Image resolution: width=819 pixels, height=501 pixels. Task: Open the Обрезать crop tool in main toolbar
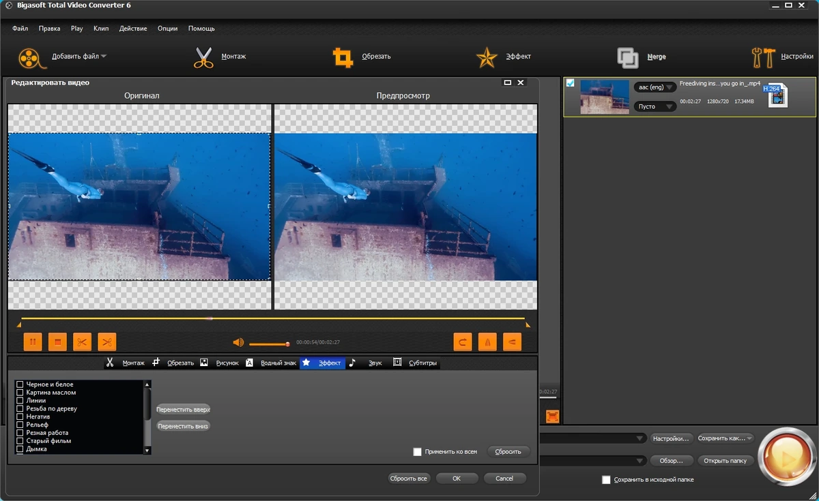point(343,57)
